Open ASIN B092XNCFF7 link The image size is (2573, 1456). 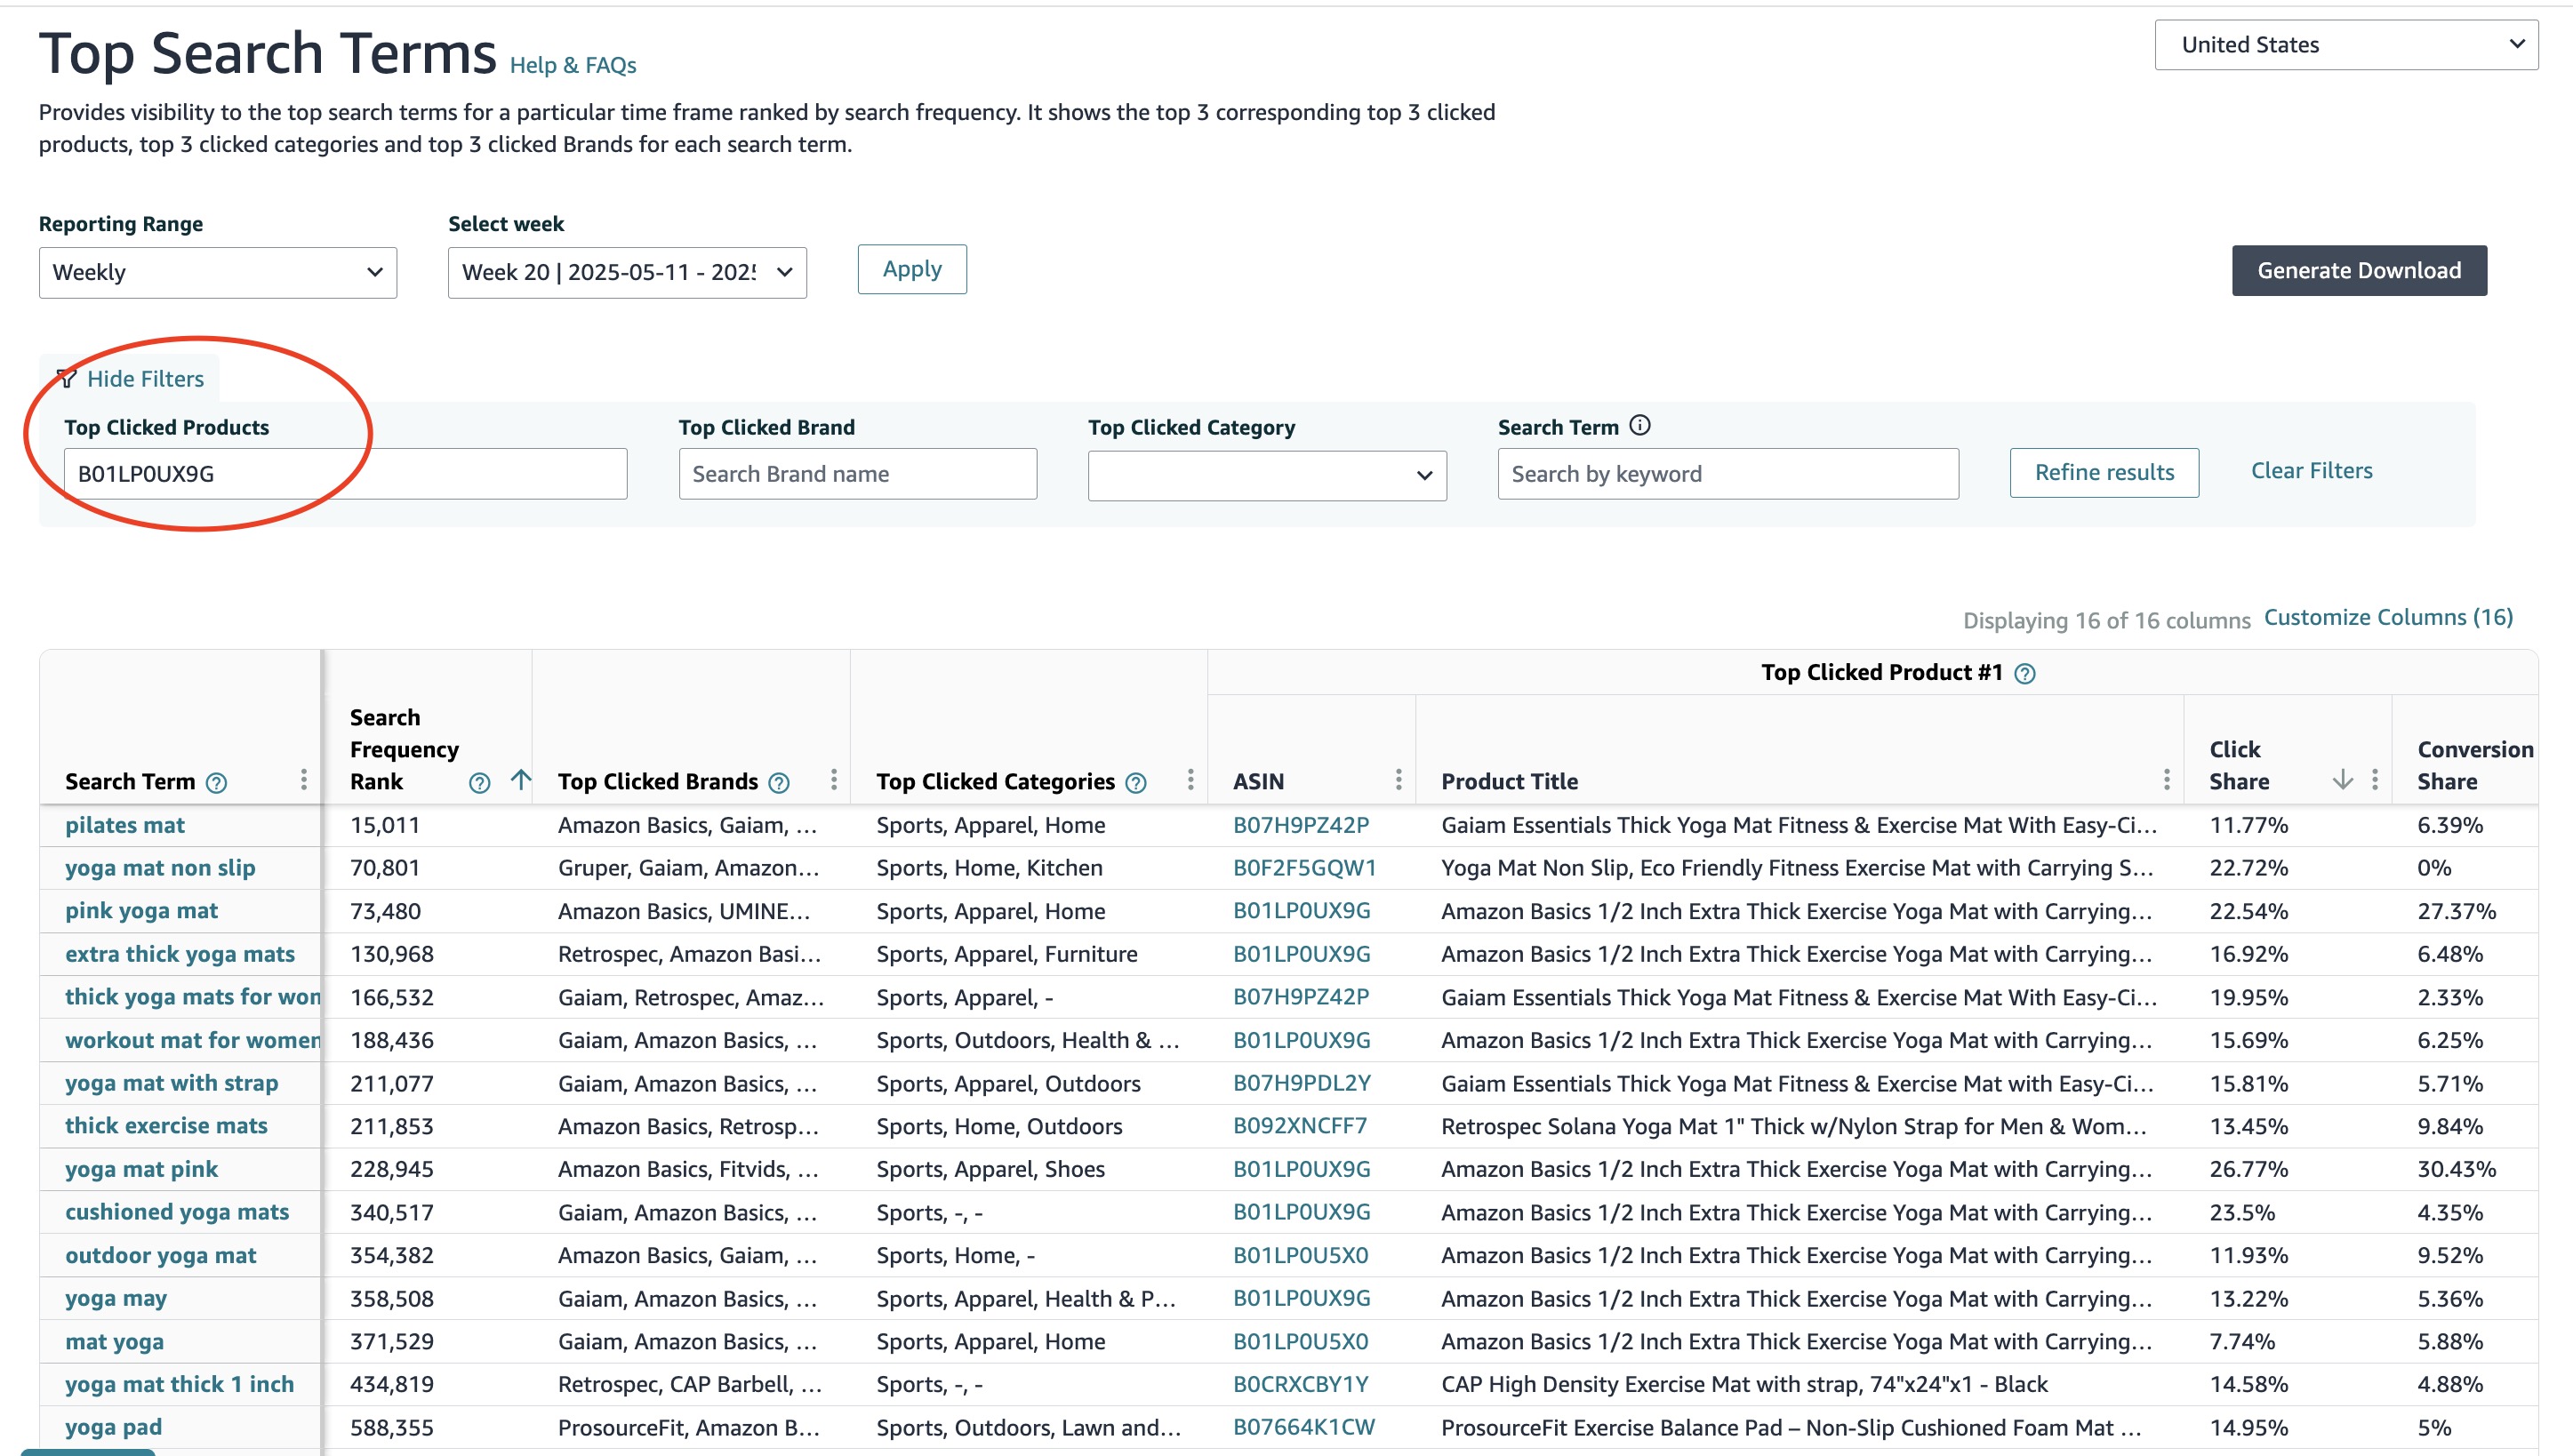(1299, 1127)
